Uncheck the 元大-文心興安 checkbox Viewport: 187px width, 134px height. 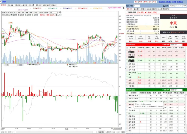point(127,98)
